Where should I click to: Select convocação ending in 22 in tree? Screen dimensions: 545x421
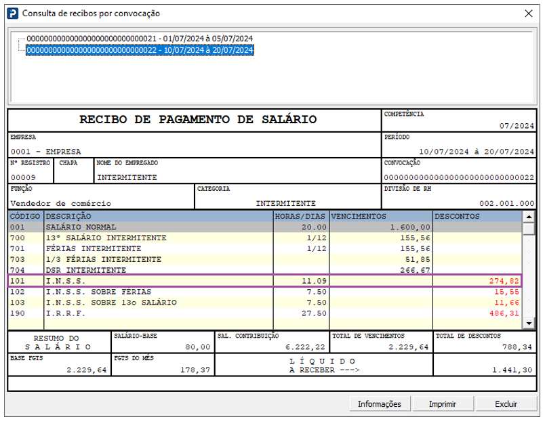click(x=140, y=50)
